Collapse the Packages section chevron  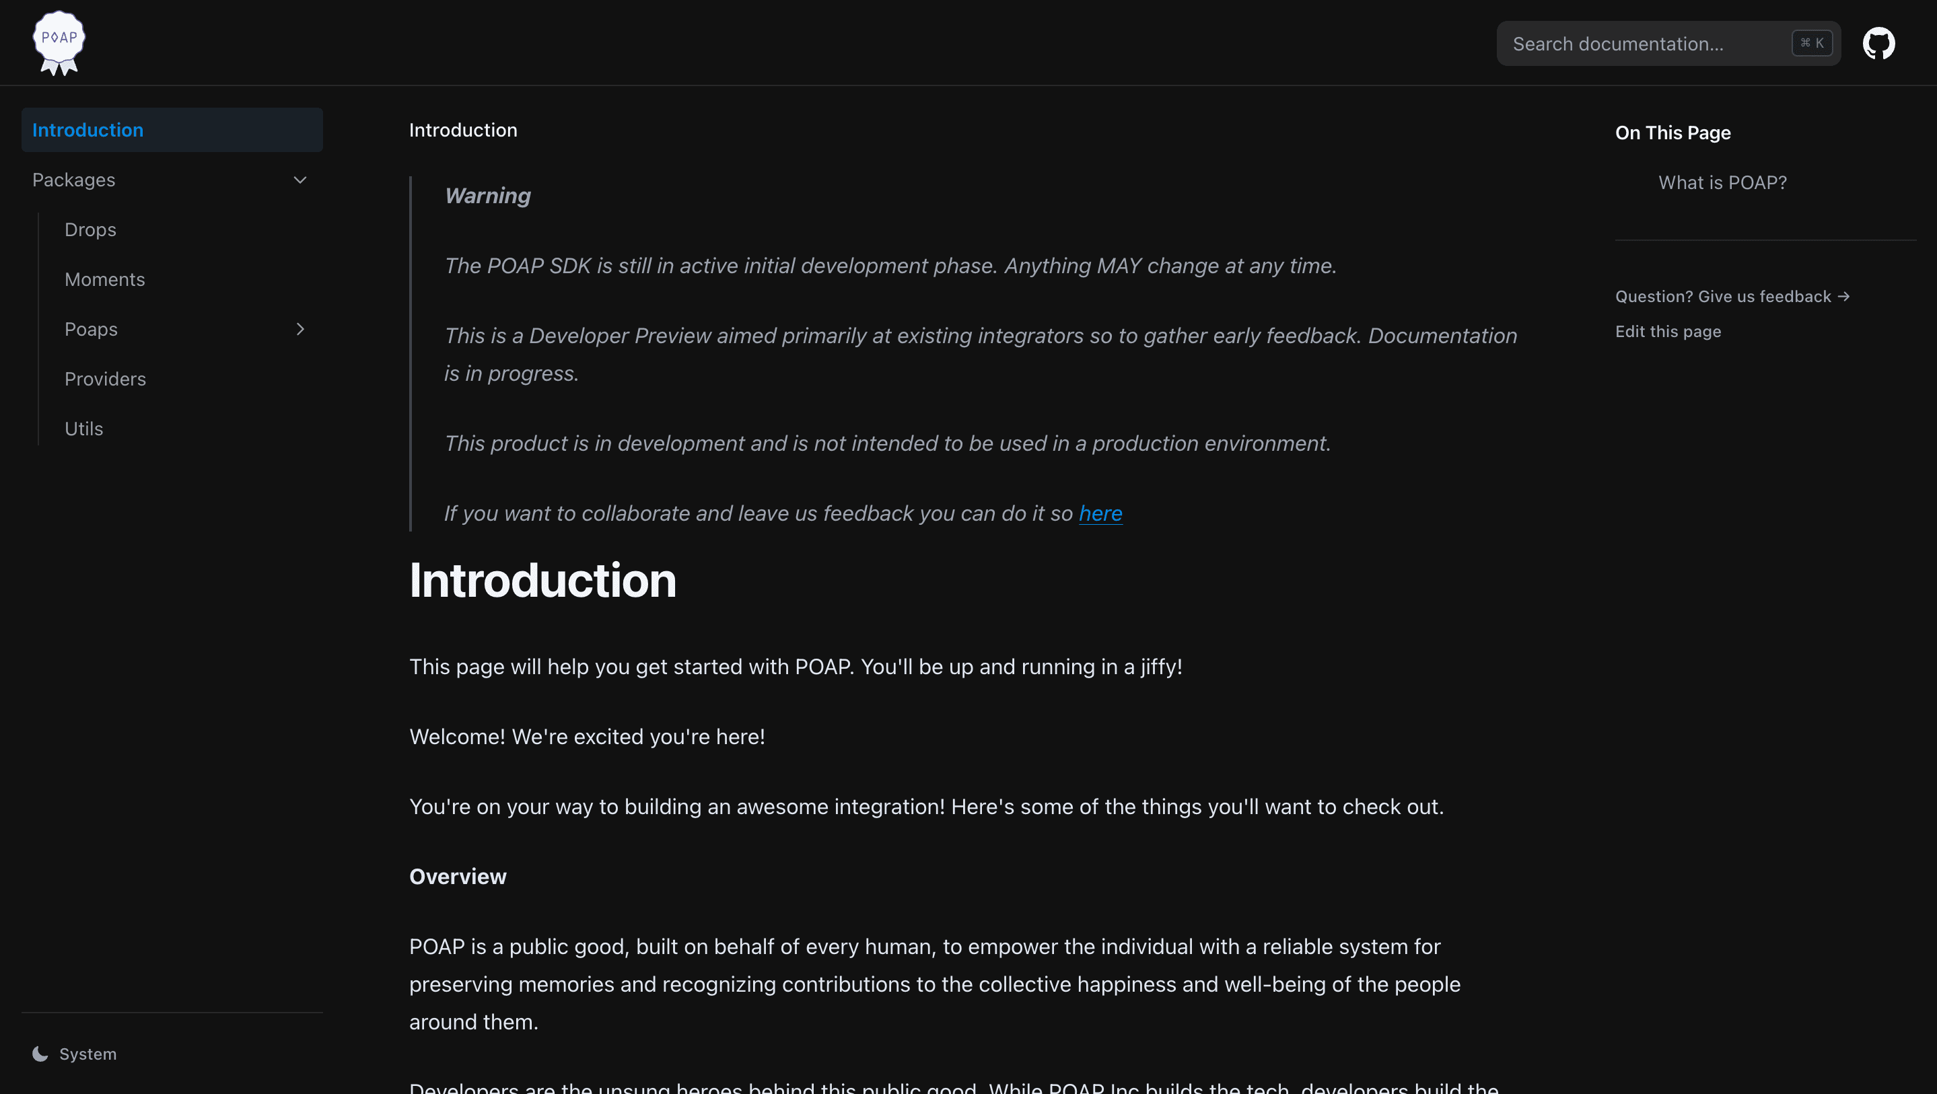300,180
